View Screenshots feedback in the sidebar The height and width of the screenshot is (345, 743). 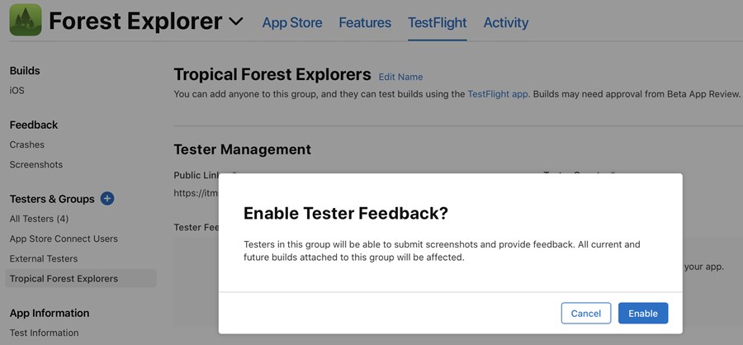[x=36, y=164]
